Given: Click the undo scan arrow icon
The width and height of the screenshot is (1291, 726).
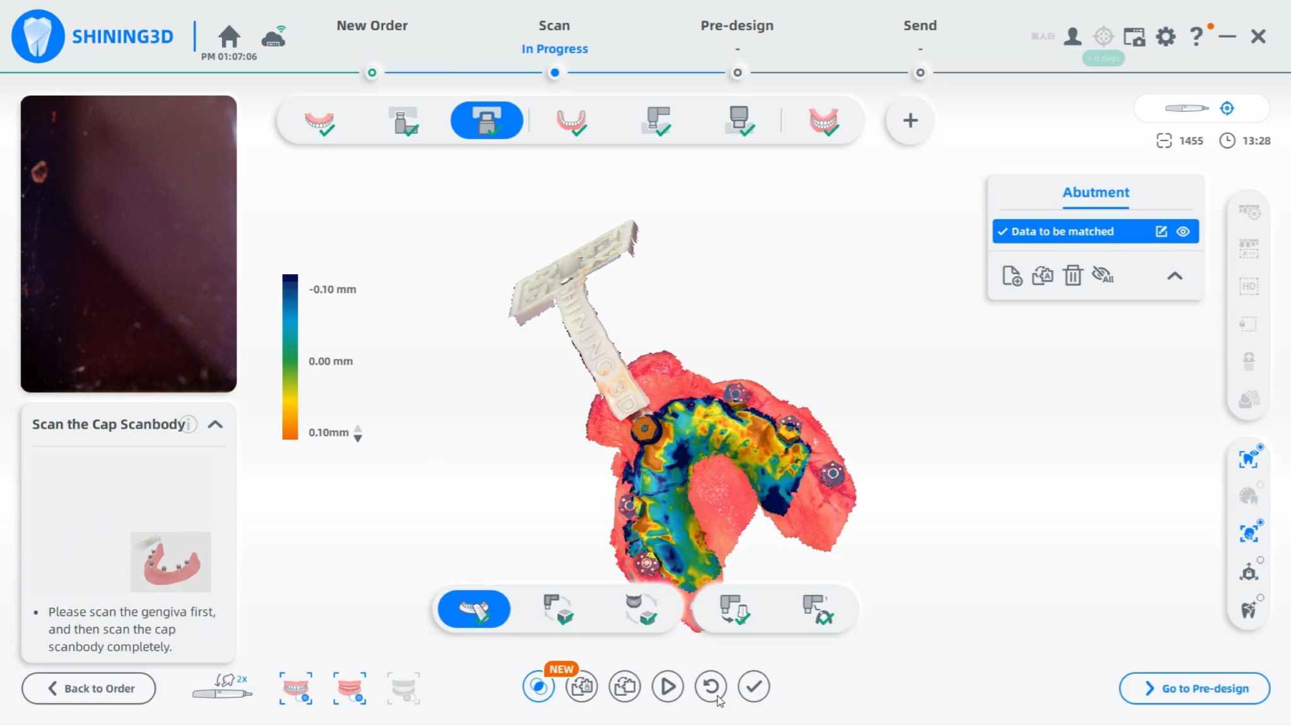Looking at the screenshot, I should 710,686.
